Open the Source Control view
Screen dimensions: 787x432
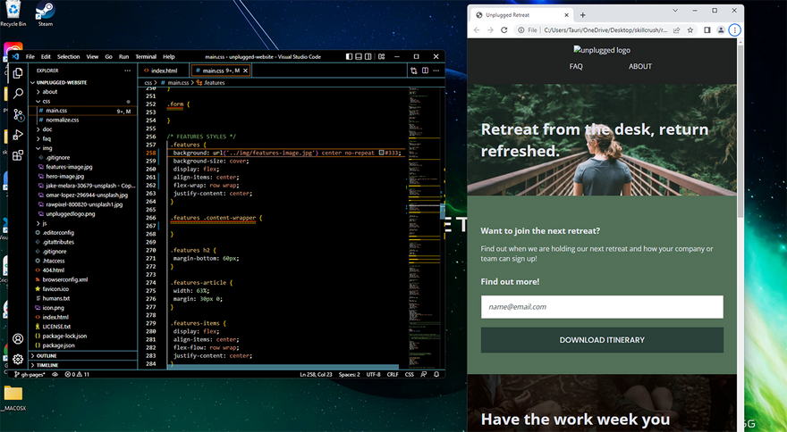point(18,113)
